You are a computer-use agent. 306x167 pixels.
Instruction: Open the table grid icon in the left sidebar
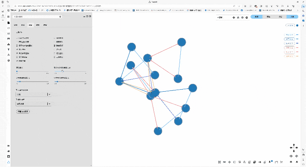tap(9, 39)
